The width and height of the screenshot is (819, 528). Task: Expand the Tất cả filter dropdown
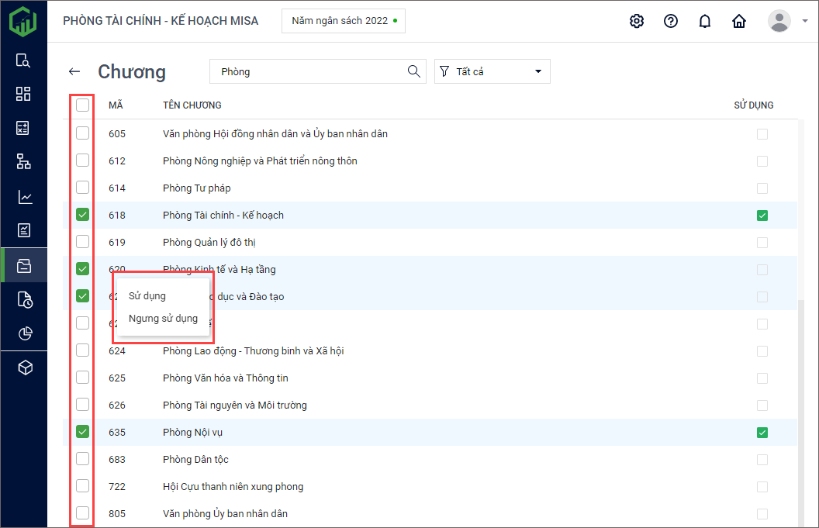point(492,71)
